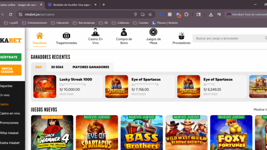The width and height of the screenshot is (267, 150).
Task: Click the extension icon with orange badge
Action: (178, 15)
